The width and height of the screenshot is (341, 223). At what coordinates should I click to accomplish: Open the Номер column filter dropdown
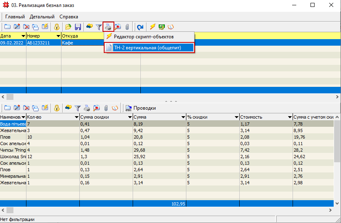point(58,36)
